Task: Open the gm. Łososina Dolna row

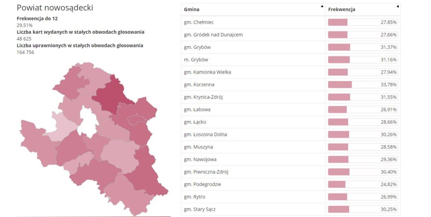Action: [205, 134]
